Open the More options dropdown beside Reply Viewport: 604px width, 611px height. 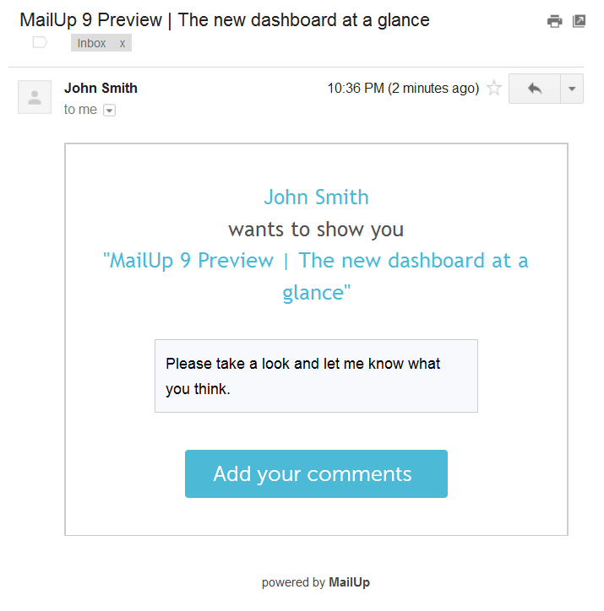click(572, 88)
